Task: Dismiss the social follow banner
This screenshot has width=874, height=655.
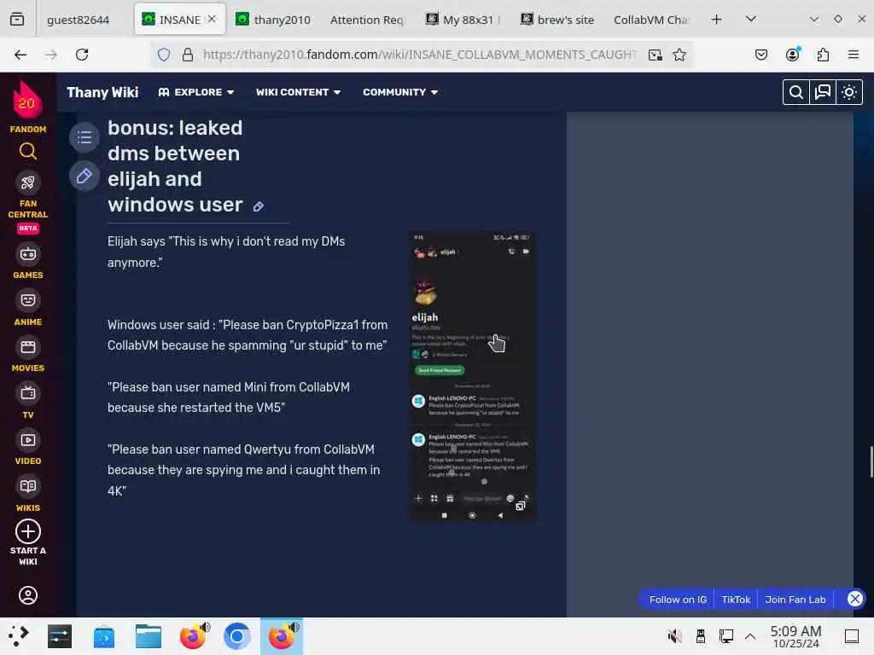Action: [854, 599]
